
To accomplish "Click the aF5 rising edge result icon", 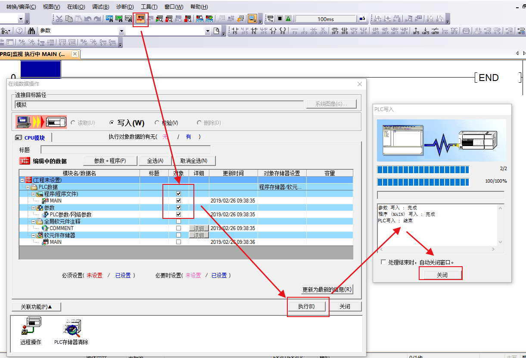I will 416,31.
